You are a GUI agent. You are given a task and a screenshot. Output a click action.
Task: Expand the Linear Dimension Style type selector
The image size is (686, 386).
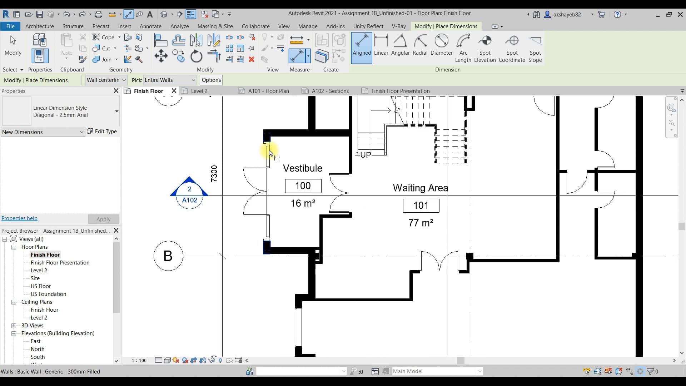coord(116,112)
